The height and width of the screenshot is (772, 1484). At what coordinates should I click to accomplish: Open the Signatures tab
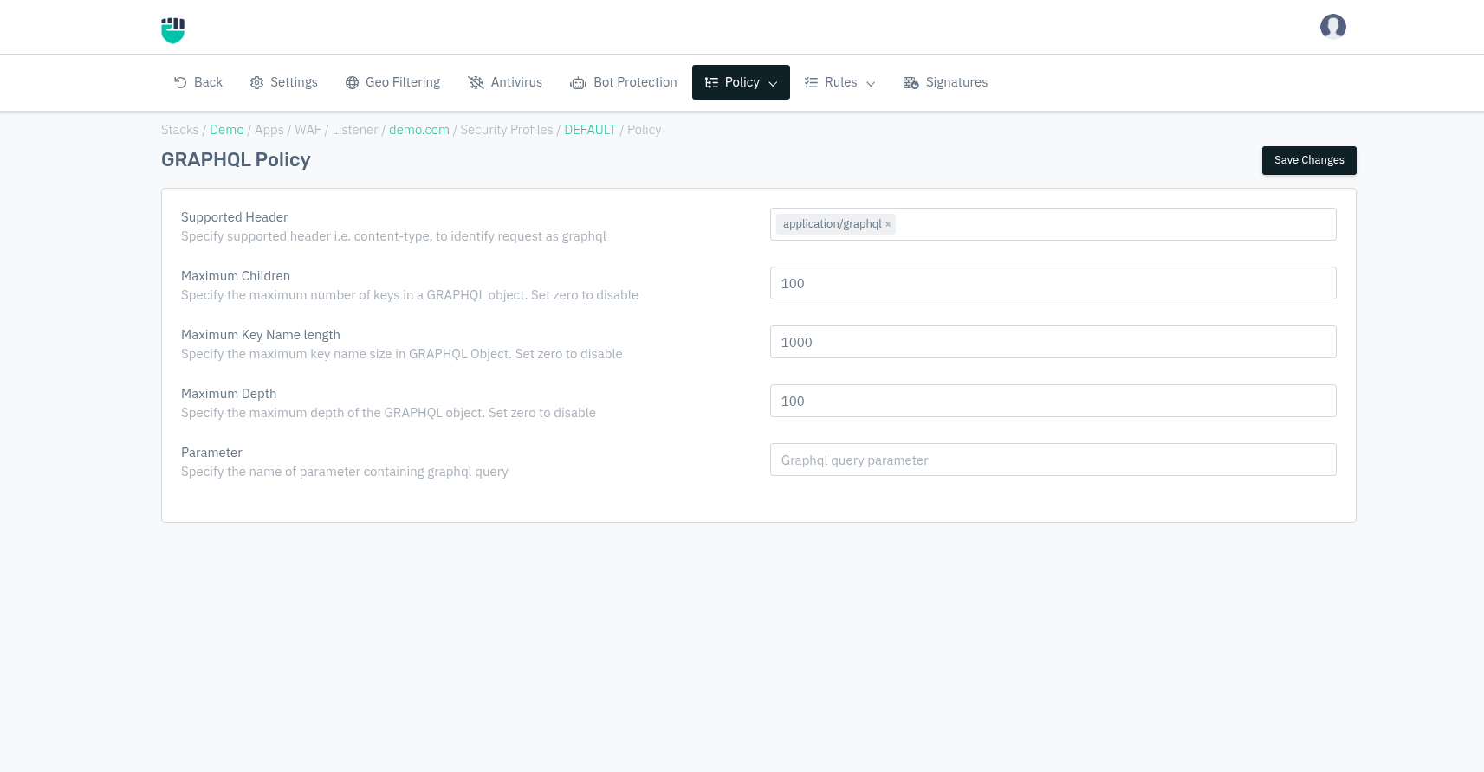click(956, 82)
